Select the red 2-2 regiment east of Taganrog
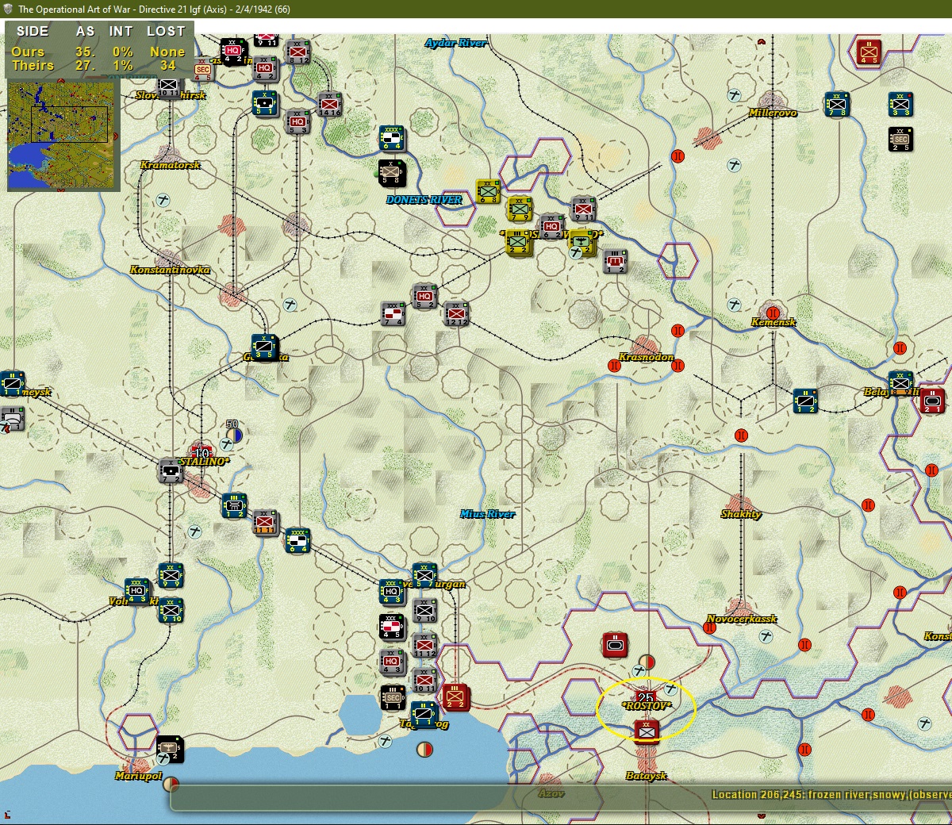The height and width of the screenshot is (825, 952). tap(456, 696)
